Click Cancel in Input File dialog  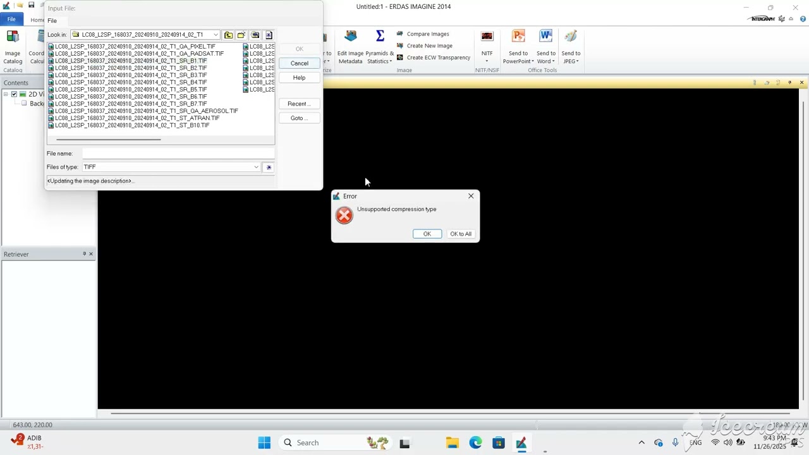click(300, 63)
